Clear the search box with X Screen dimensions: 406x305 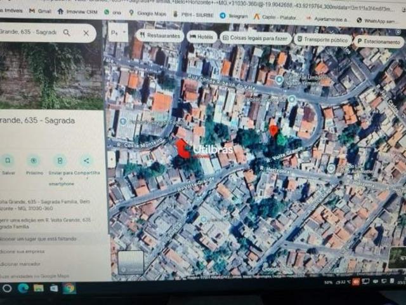click(x=86, y=32)
